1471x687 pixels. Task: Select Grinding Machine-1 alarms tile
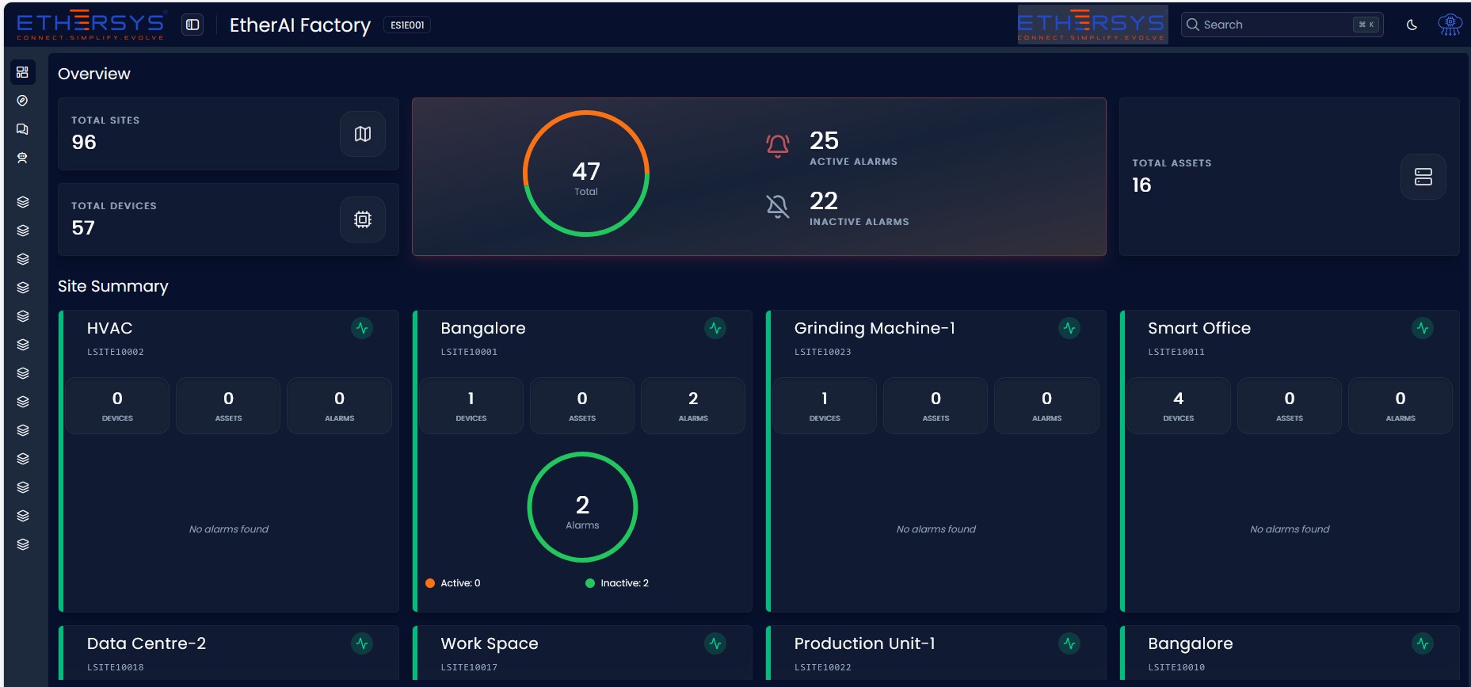coord(1046,406)
